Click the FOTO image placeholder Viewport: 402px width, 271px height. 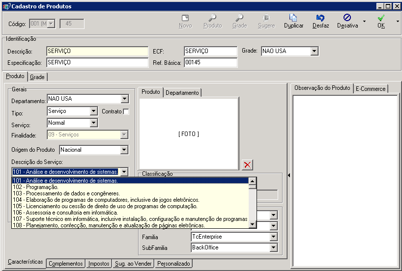click(x=189, y=134)
